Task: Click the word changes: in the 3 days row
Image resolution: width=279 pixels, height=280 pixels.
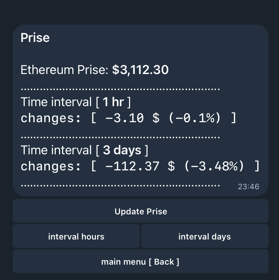Action: click(x=48, y=167)
